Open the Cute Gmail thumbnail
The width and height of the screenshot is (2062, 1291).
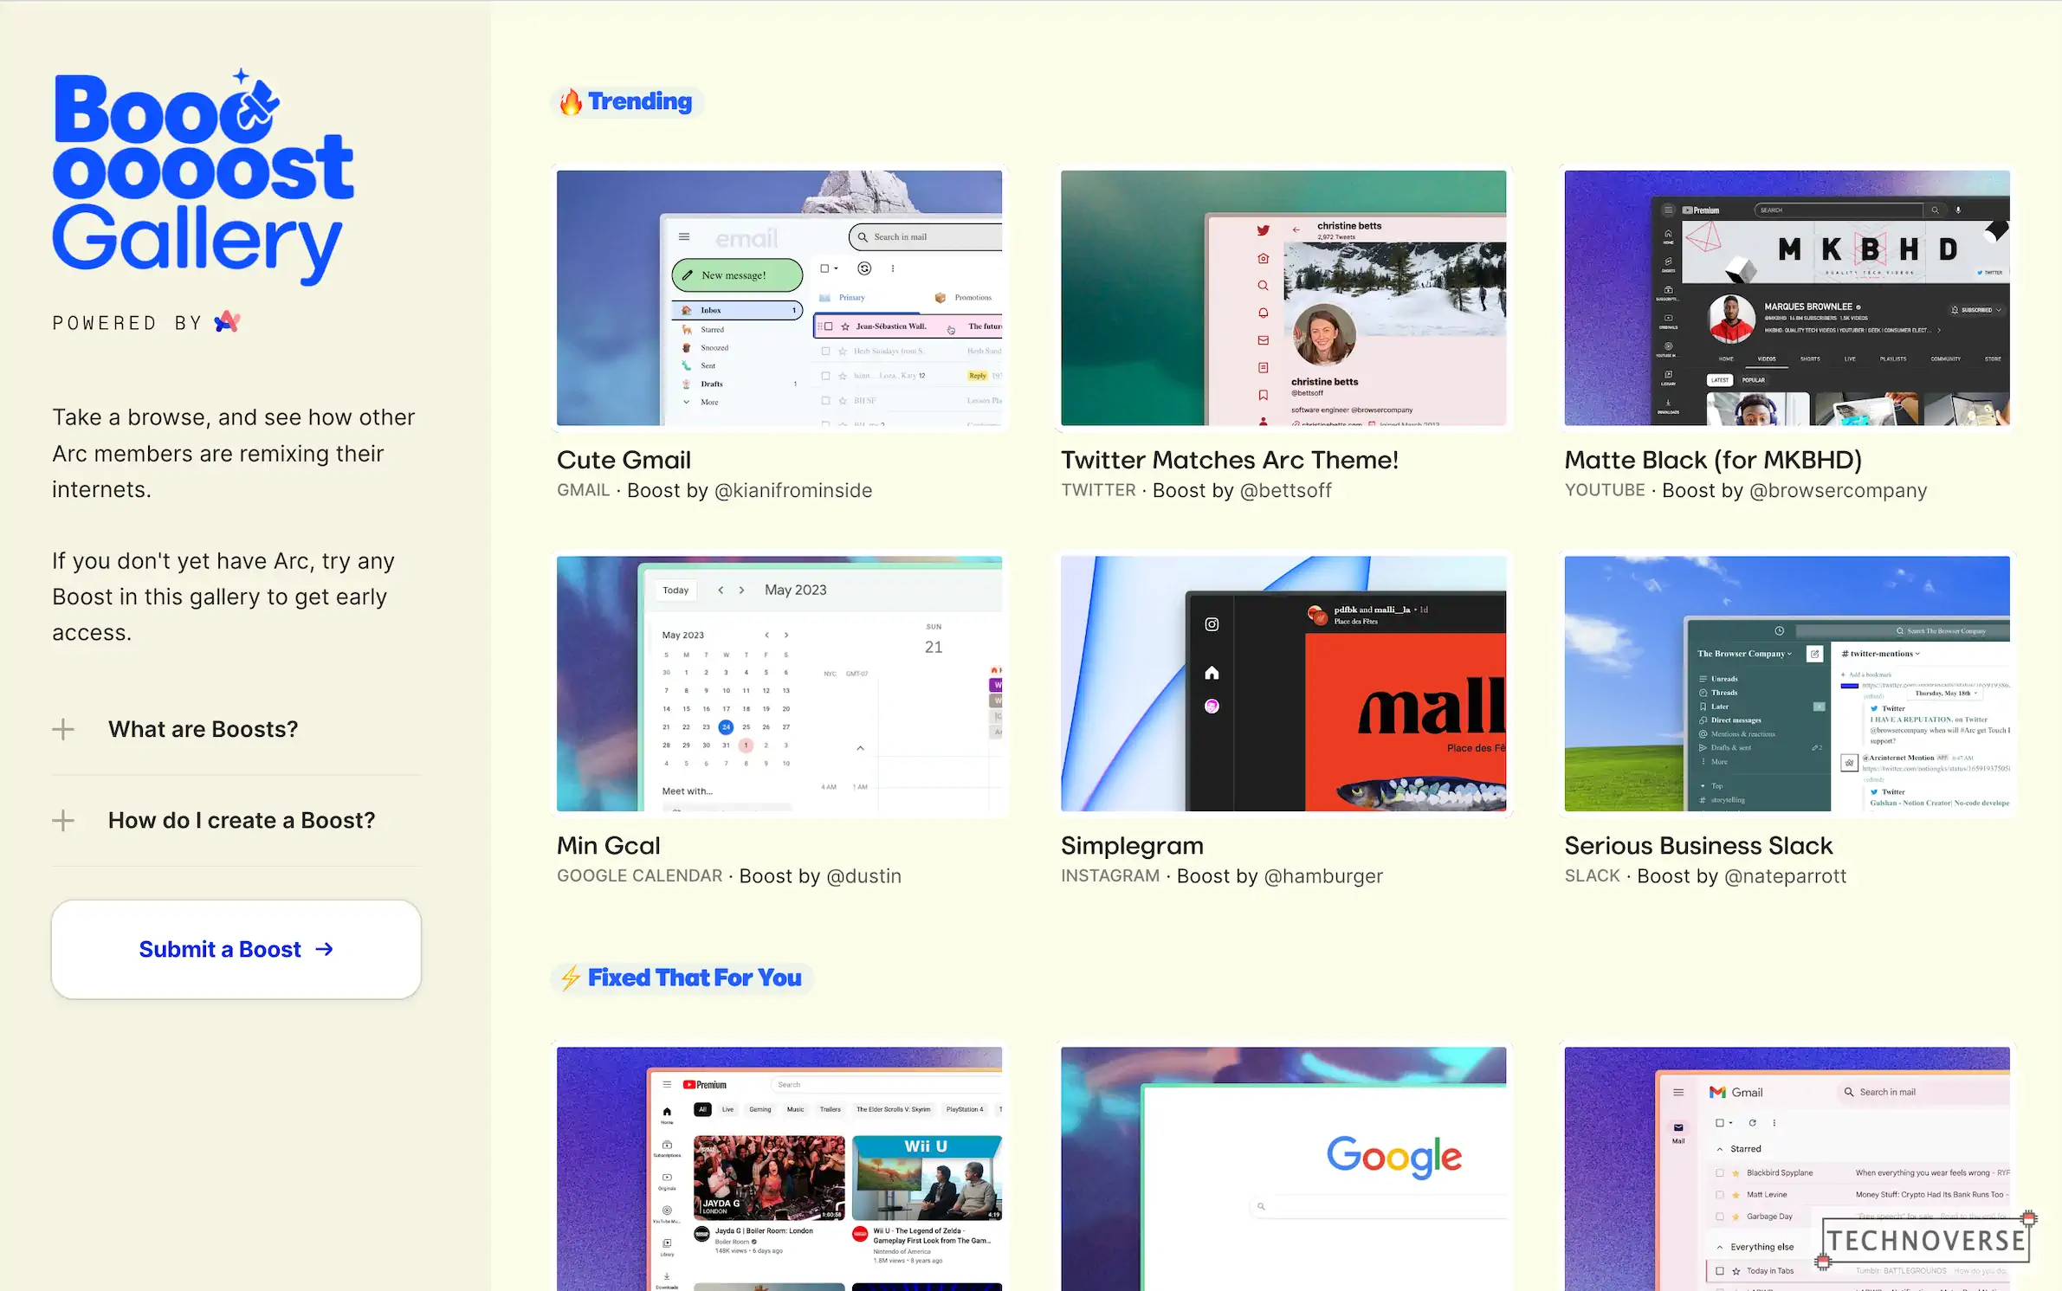pyautogui.click(x=779, y=298)
